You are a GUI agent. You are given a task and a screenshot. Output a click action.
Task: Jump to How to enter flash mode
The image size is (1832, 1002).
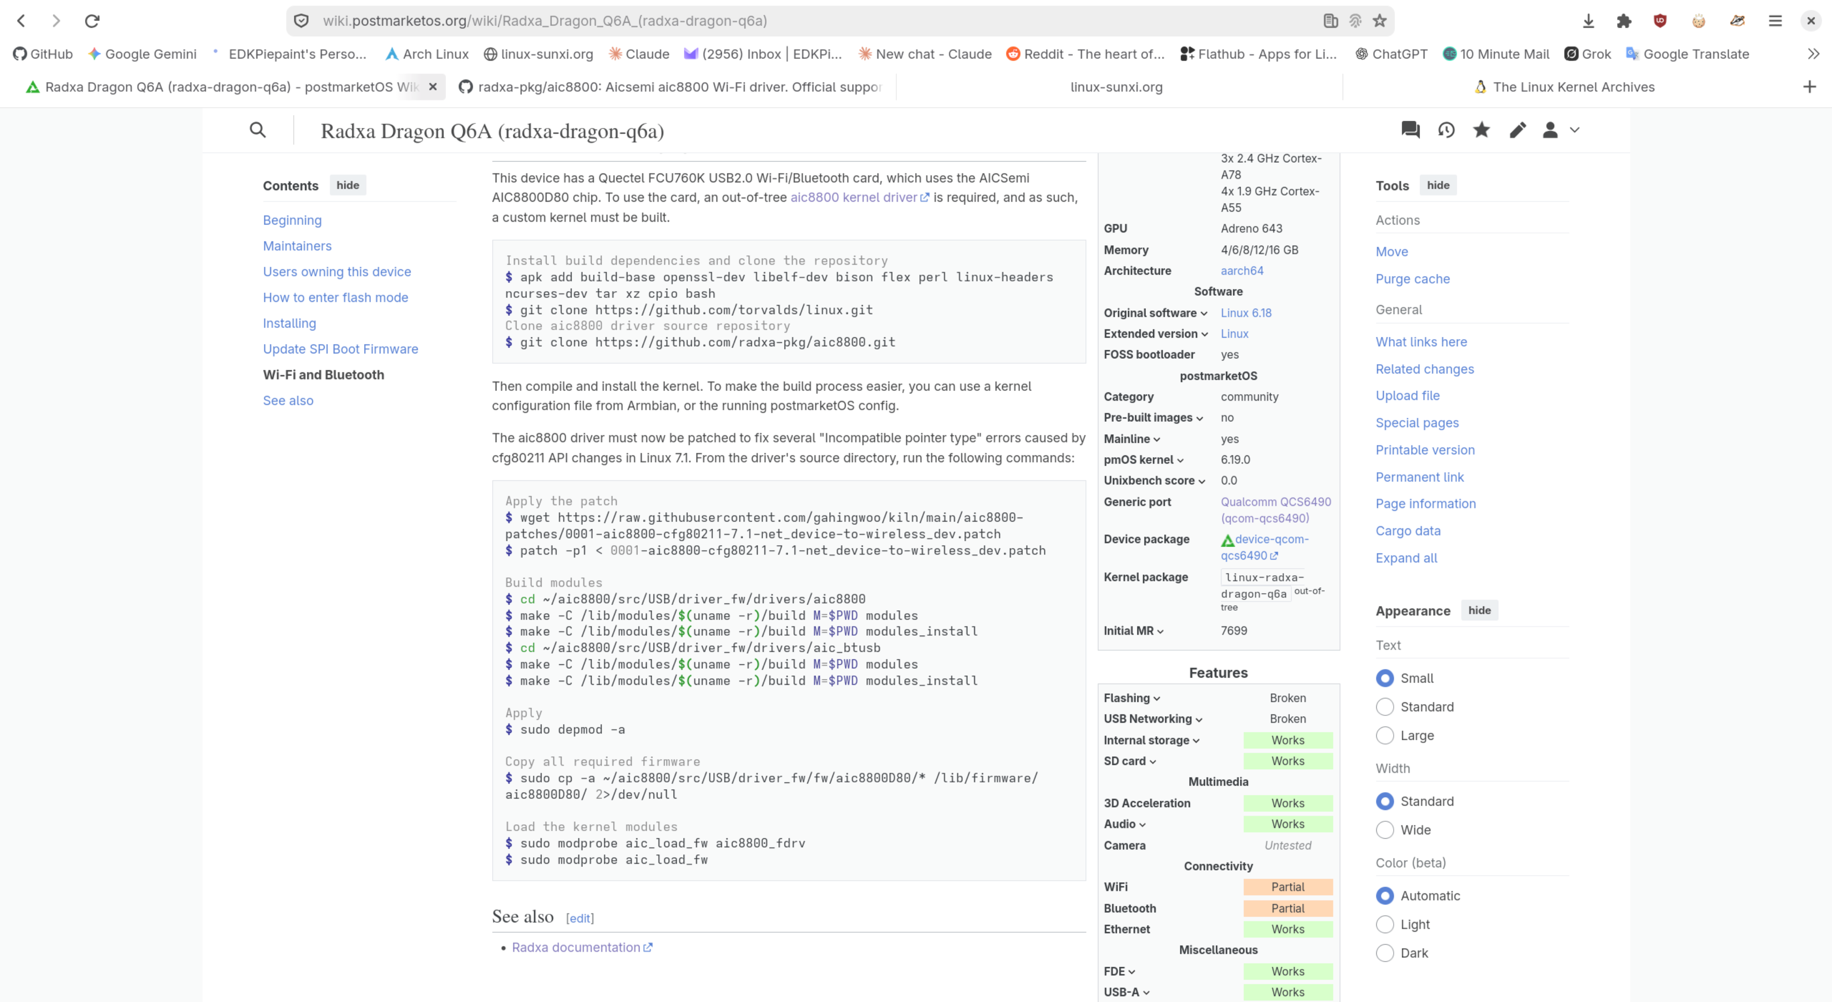[x=336, y=297]
